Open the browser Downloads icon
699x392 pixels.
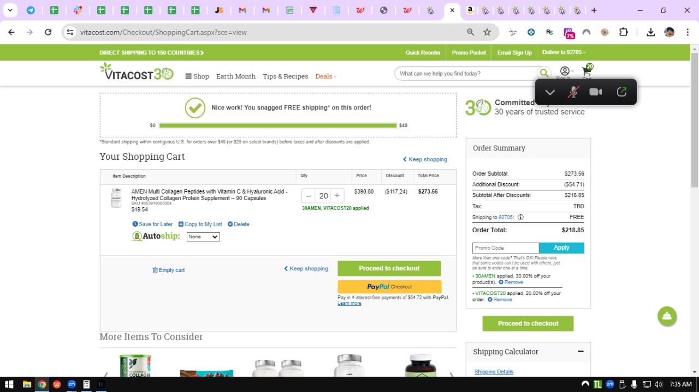point(651,32)
